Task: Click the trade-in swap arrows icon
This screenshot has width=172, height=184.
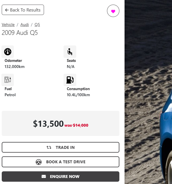Action: (x=49, y=147)
